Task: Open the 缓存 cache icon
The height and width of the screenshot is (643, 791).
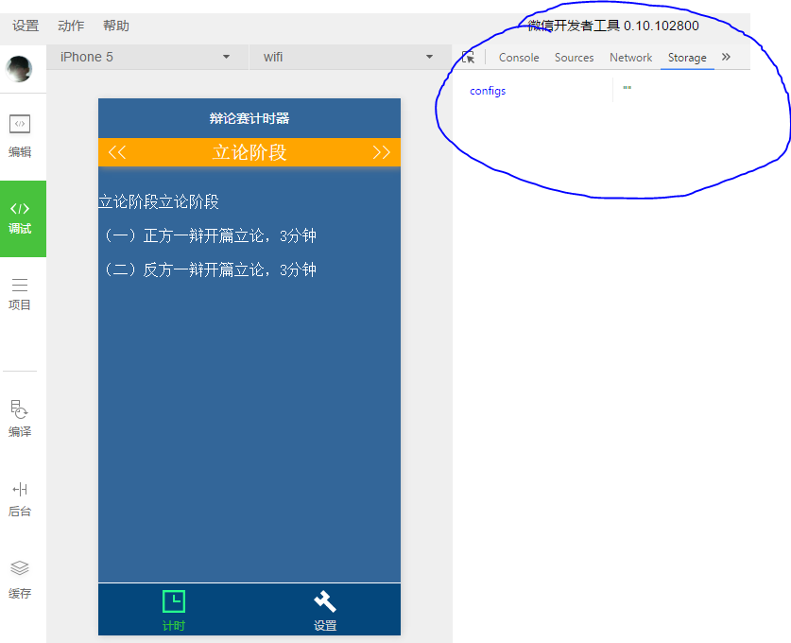Action: tap(20, 580)
